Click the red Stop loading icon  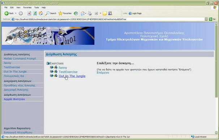click(x=29, y=13)
